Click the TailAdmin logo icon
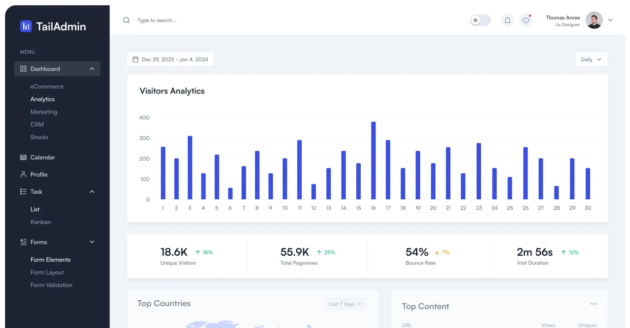The image size is (630, 328). (26, 26)
